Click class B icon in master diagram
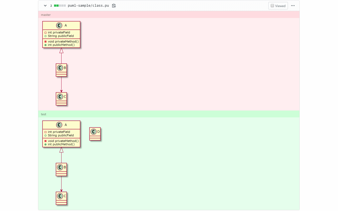Screen dimensions: 338x211 60,68
